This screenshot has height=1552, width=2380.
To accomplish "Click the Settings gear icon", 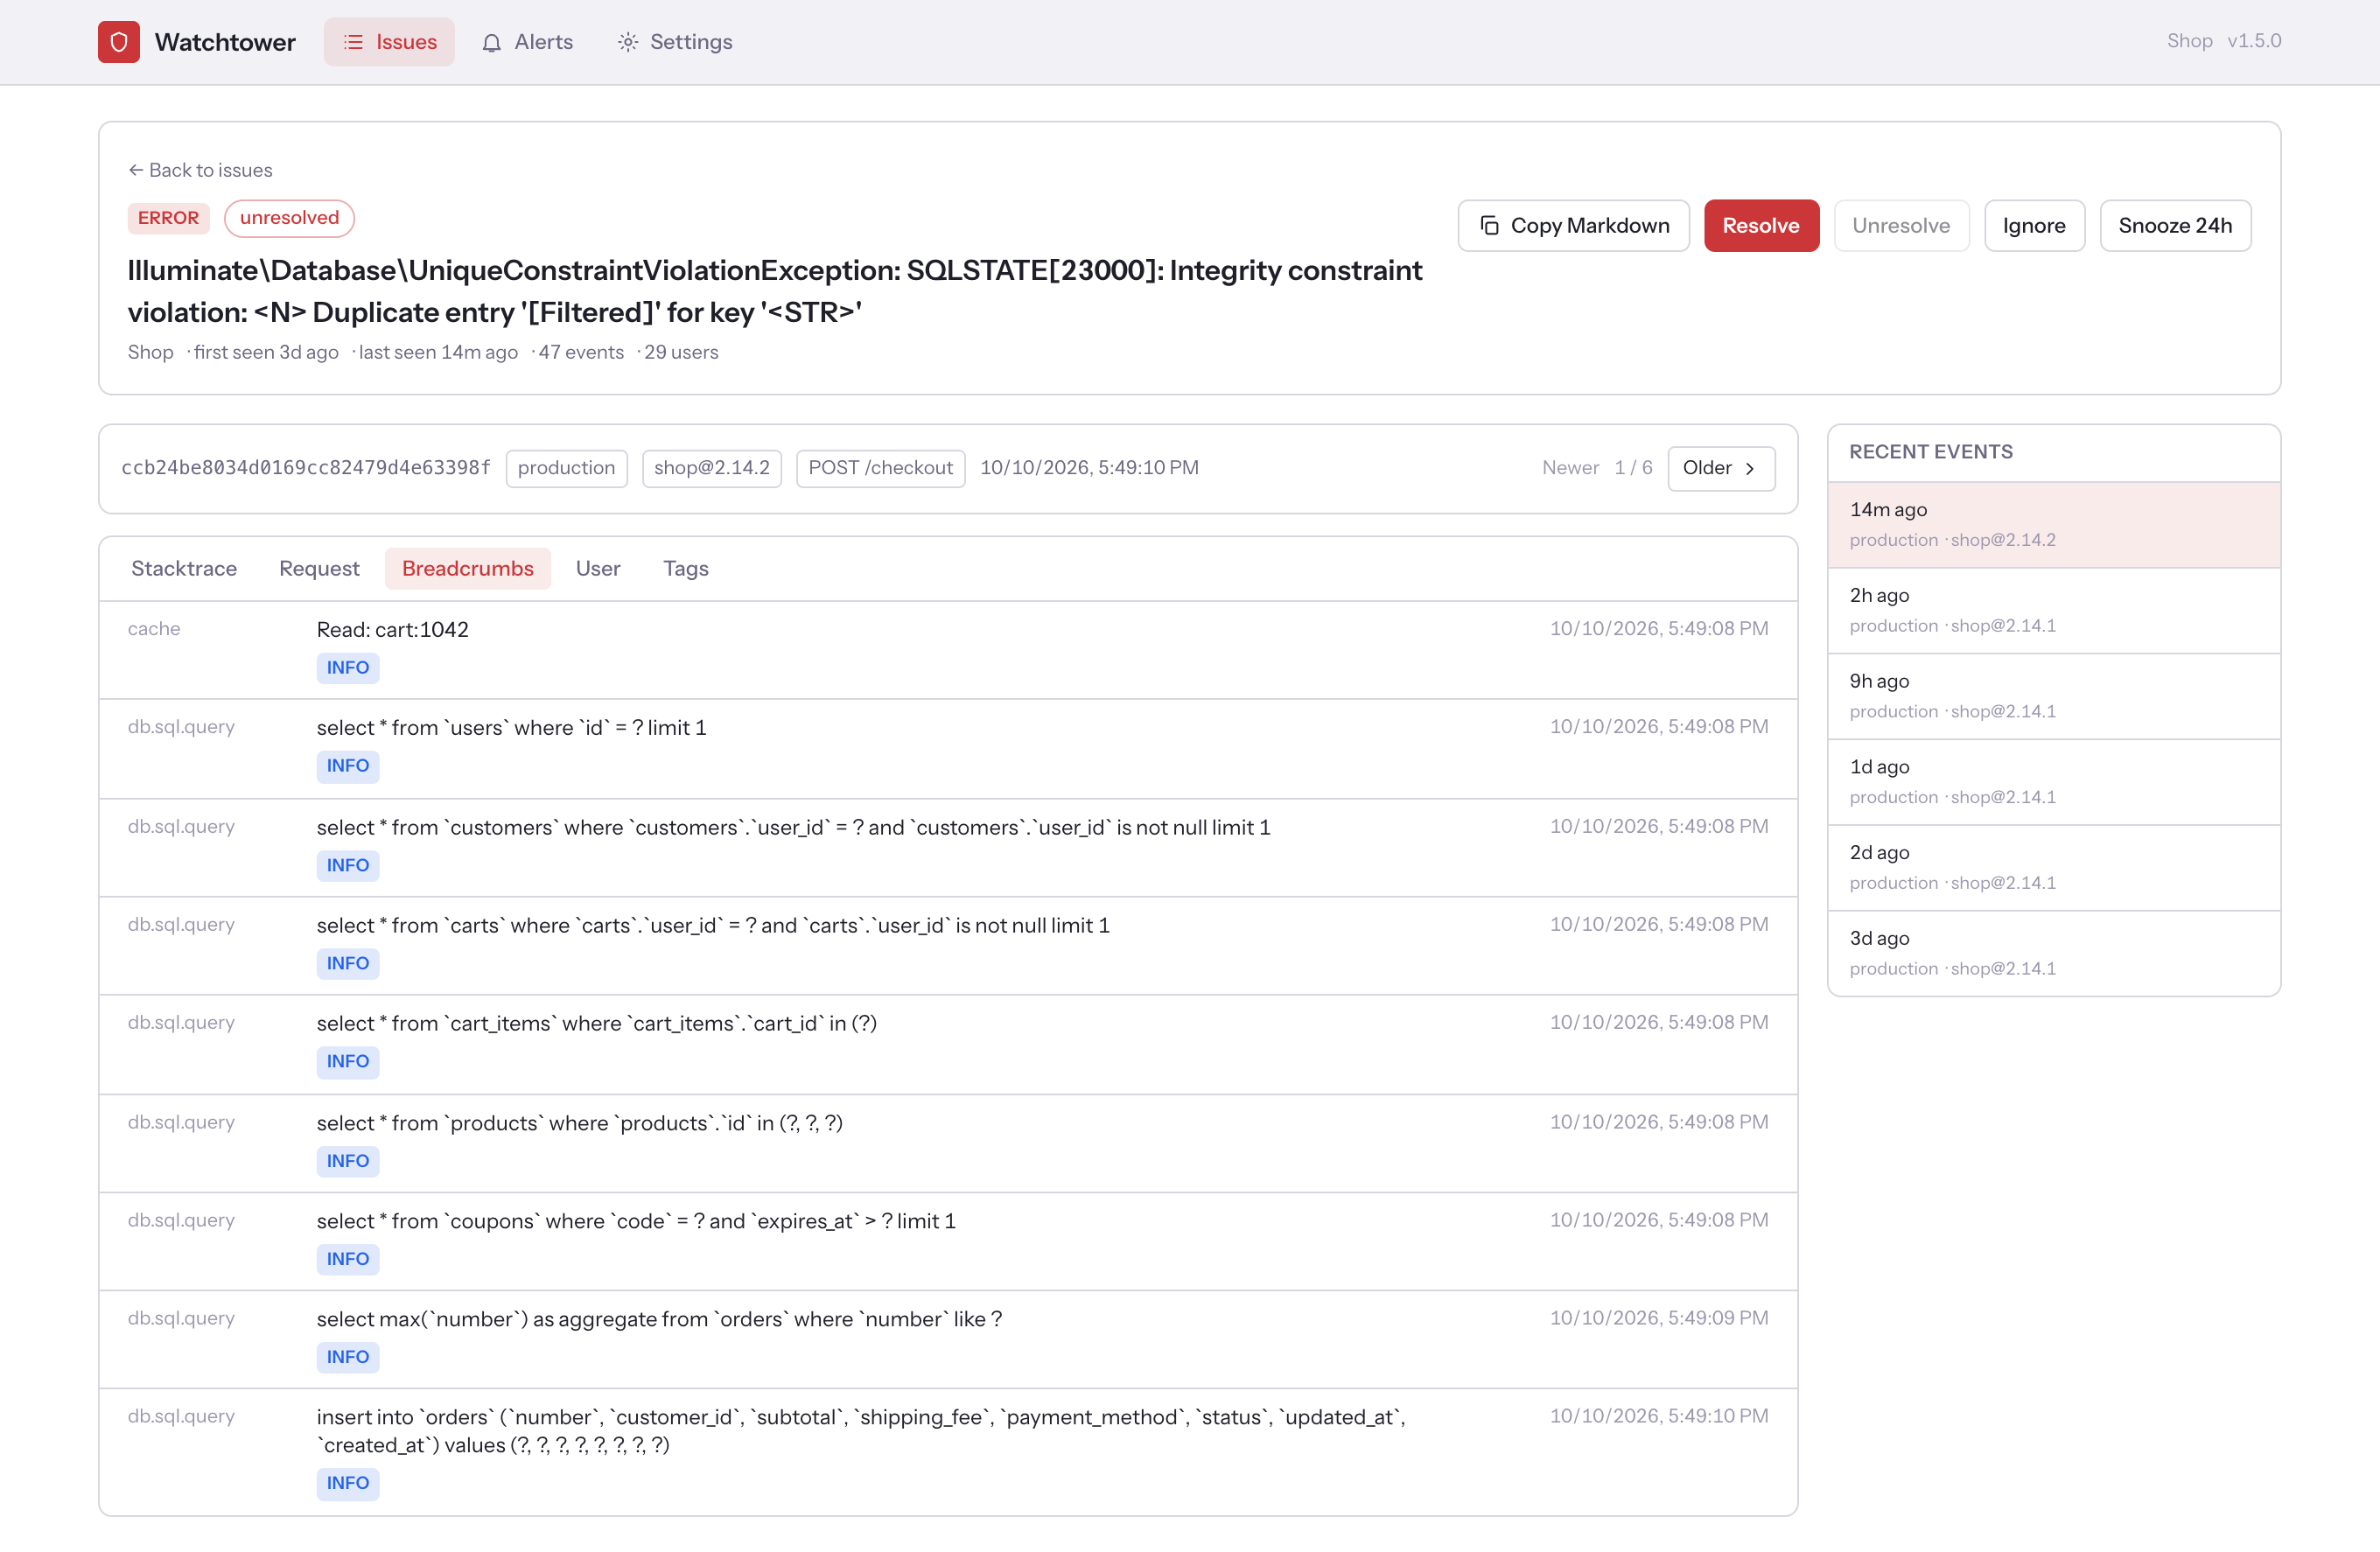I will (627, 42).
